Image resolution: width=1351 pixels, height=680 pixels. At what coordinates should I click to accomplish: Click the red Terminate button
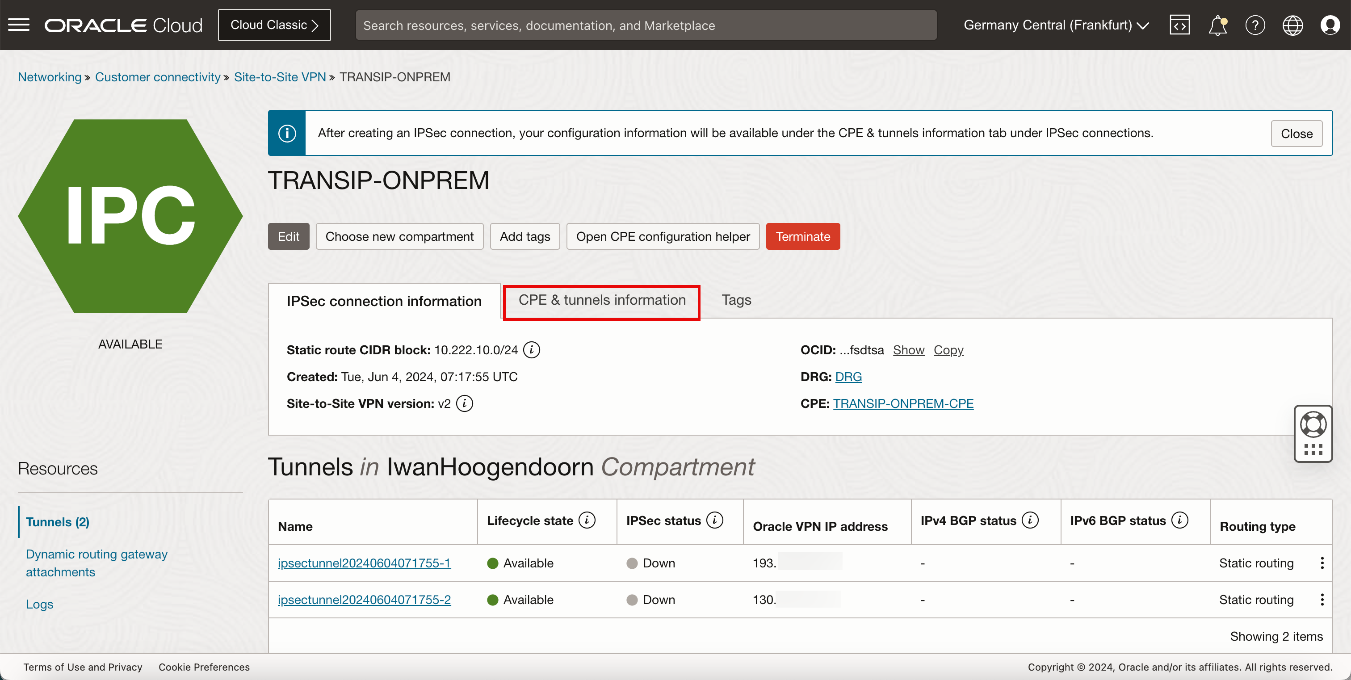coord(802,236)
